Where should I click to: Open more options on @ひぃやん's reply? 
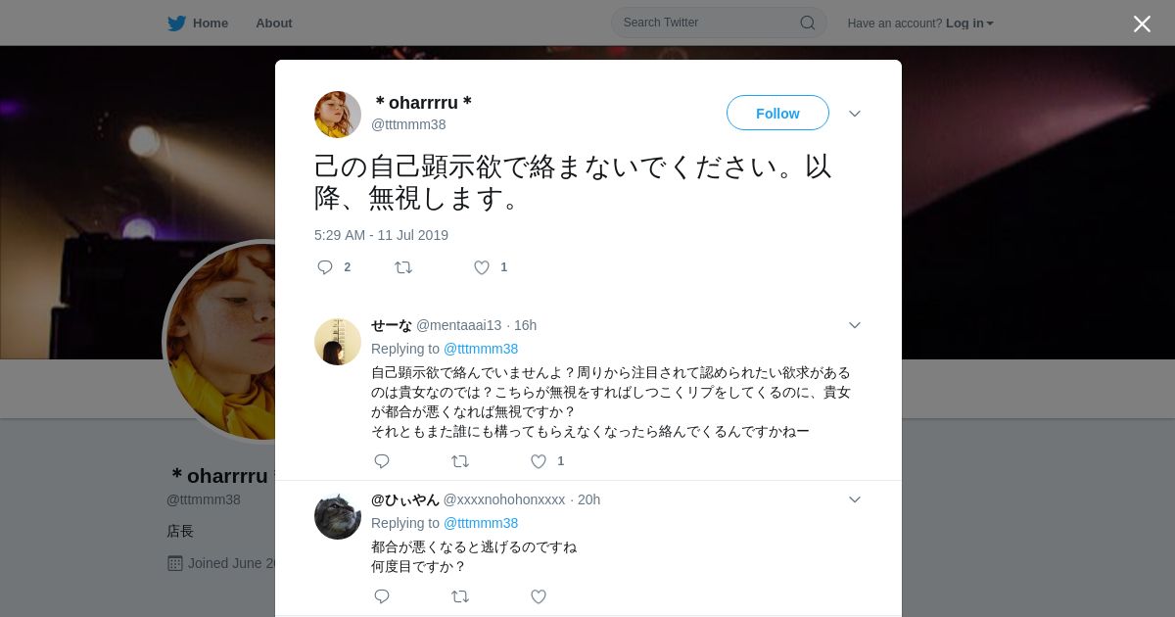(855, 499)
